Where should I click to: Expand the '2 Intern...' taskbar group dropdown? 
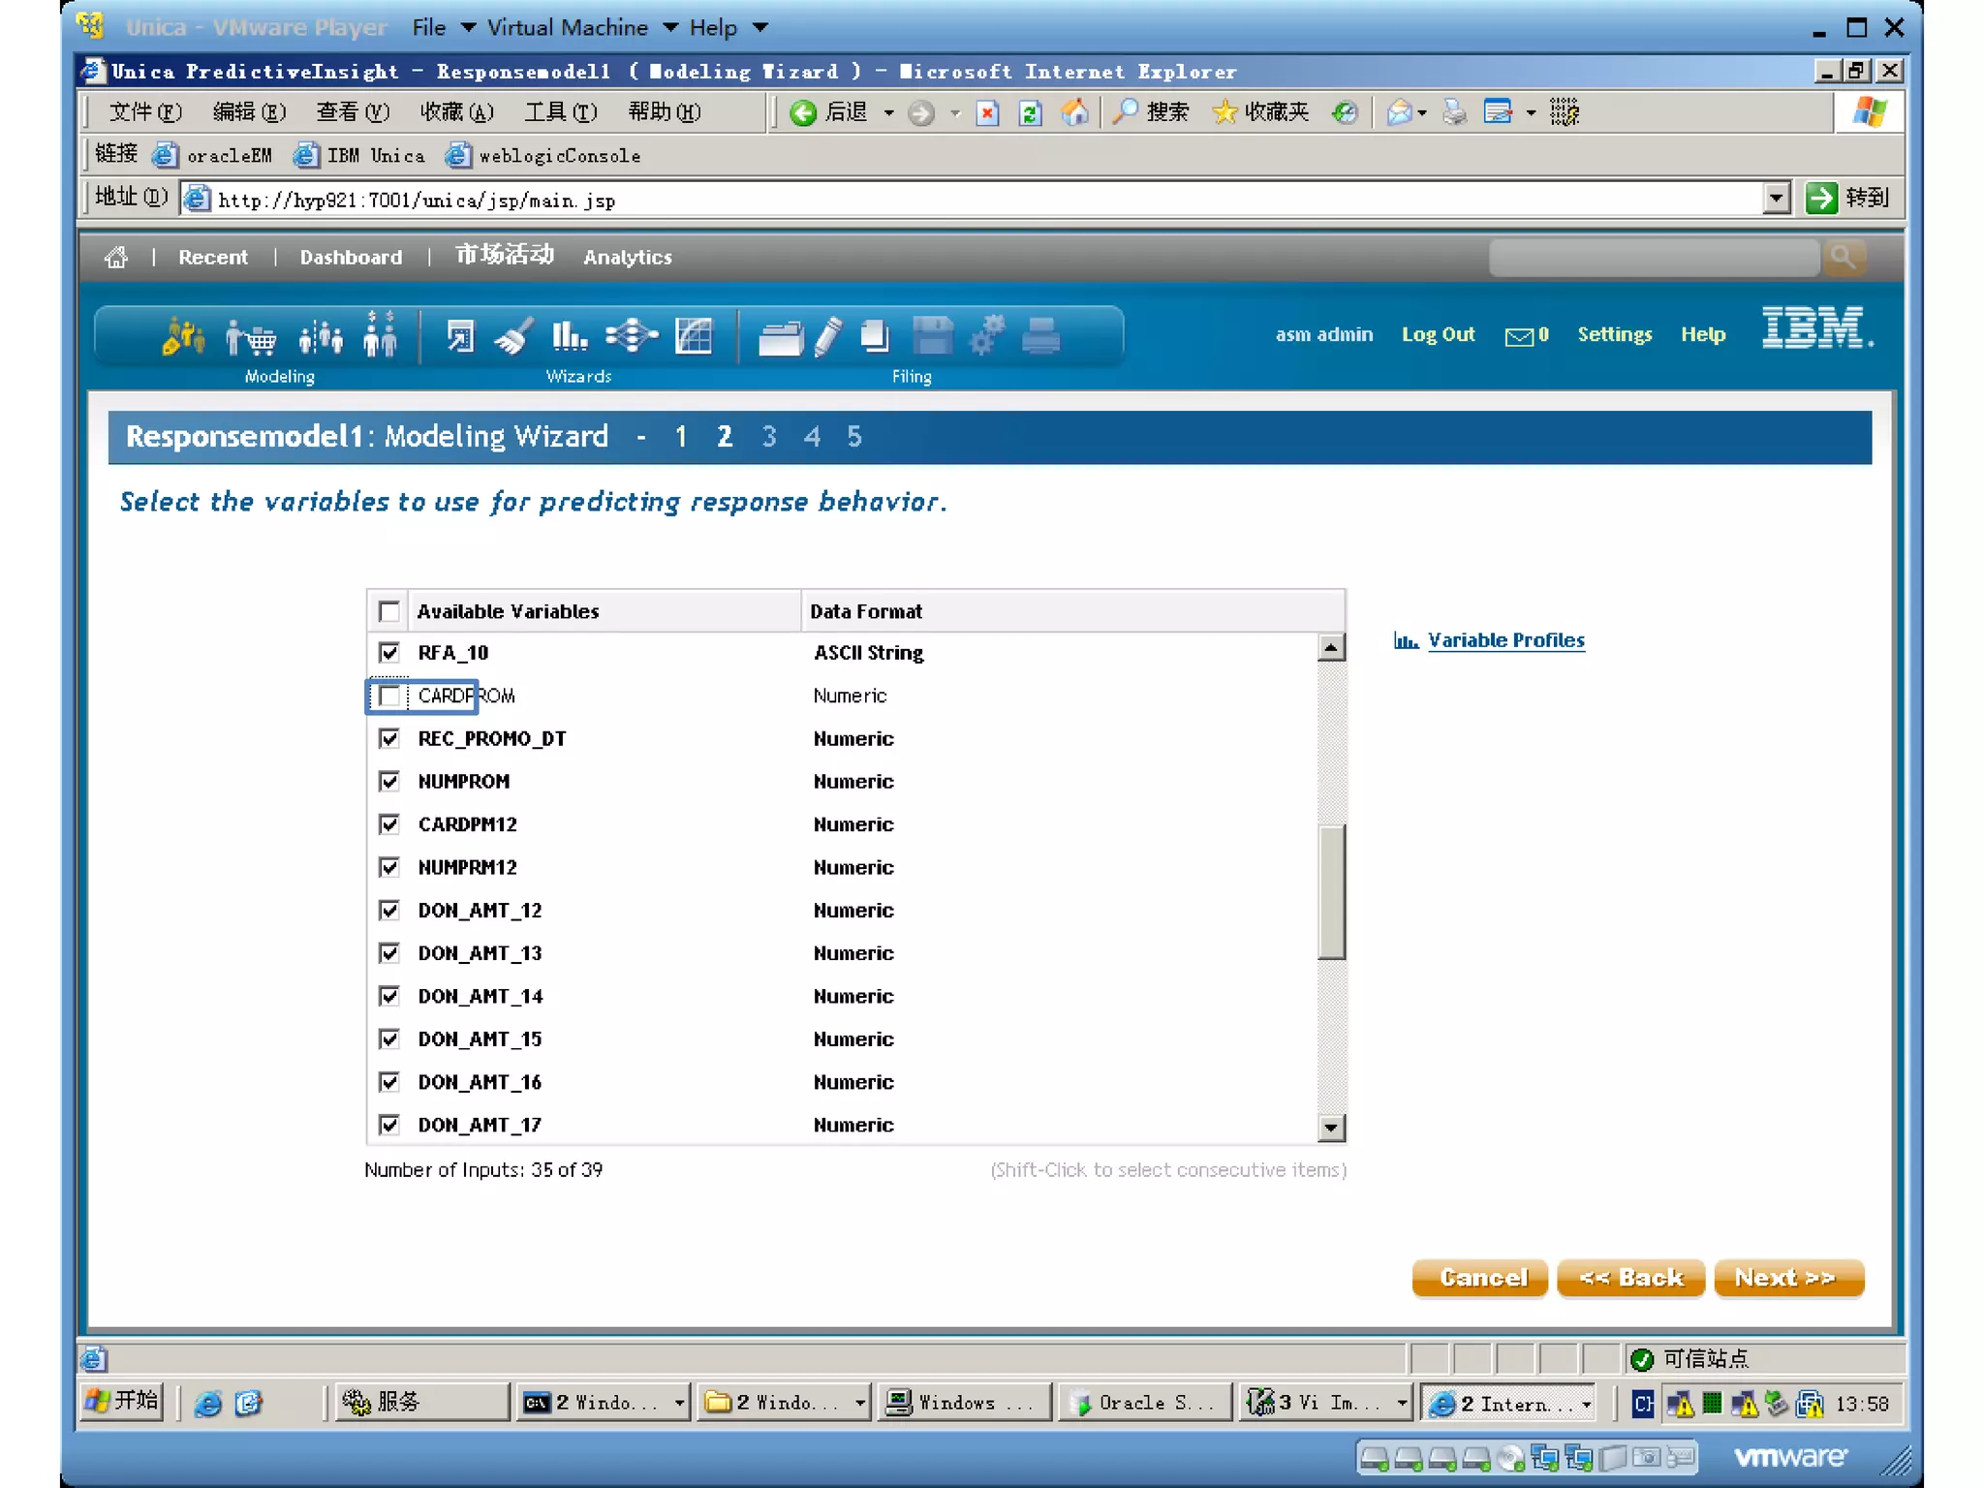tap(1586, 1403)
